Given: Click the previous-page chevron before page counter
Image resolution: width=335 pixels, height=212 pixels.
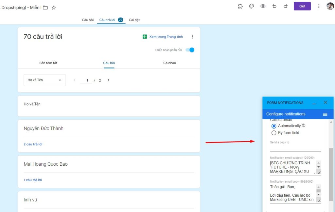Looking at the screenshot, I should (74, 80).
